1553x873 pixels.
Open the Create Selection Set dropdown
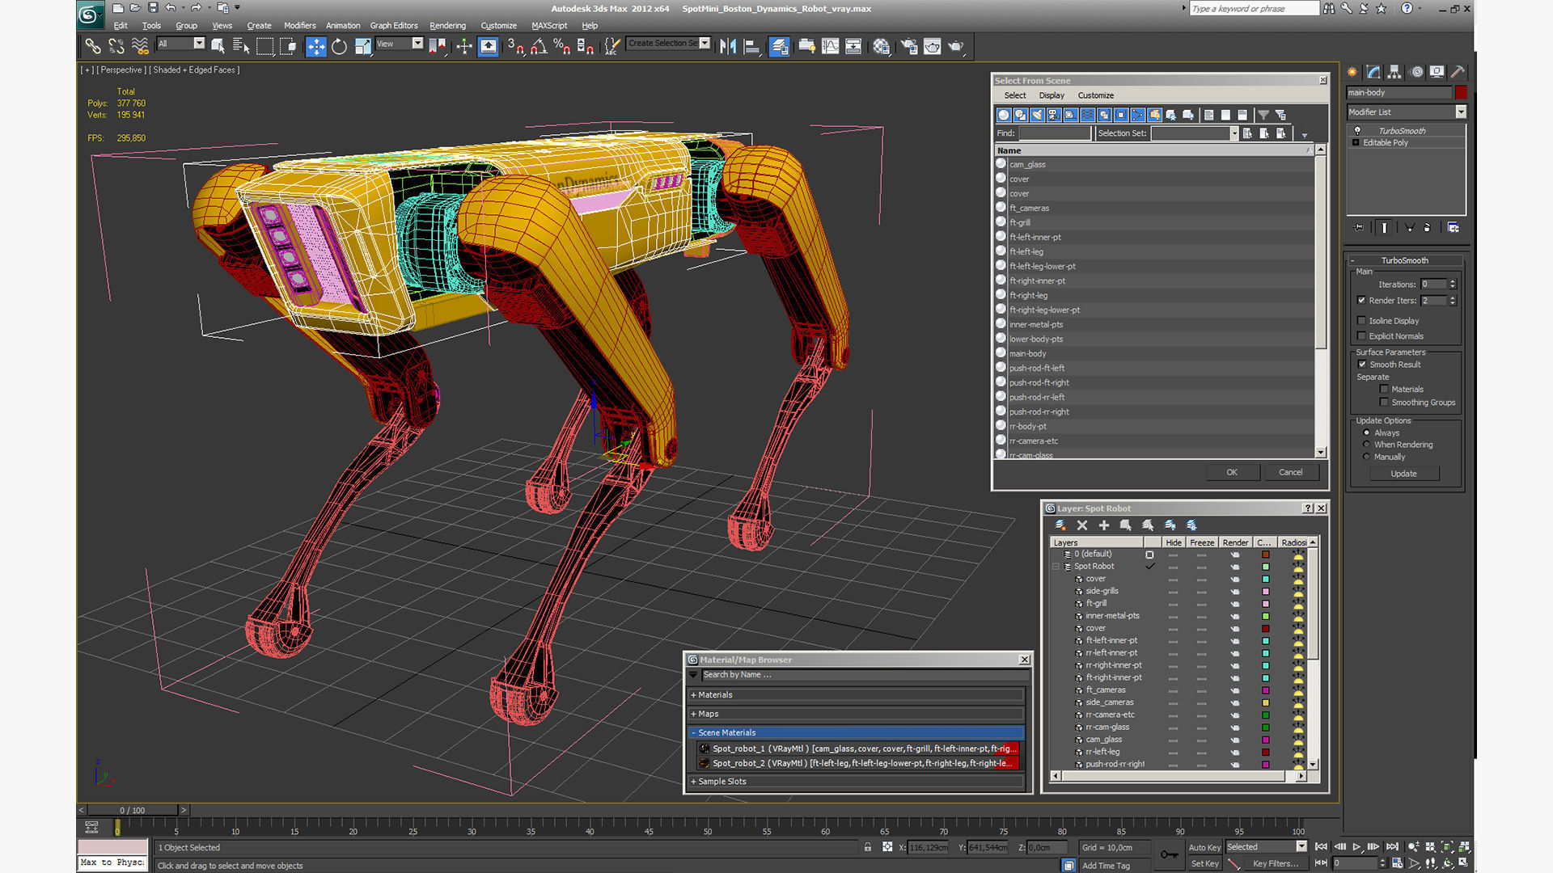(705, 43)
